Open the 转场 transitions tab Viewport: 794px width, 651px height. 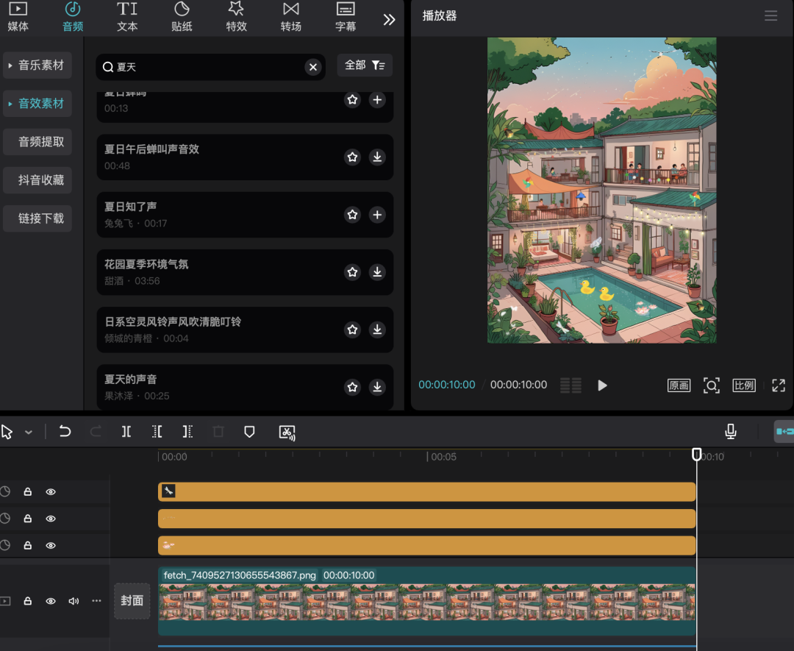pyautogui.click(x=290, y=17)
